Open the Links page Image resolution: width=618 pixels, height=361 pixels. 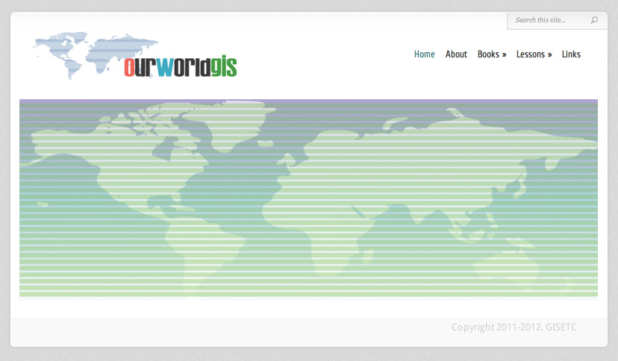pos(571,54)
